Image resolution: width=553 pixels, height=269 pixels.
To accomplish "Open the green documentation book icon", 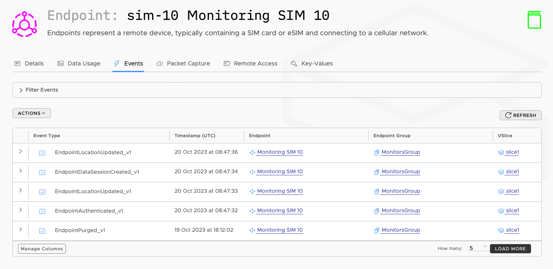I will point(534,20).
